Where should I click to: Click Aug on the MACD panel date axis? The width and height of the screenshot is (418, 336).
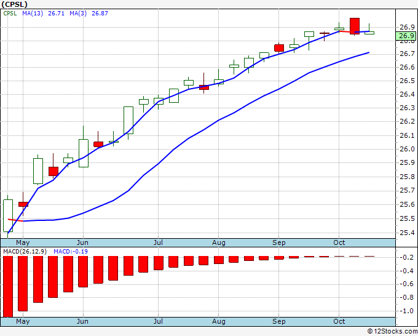219,321
